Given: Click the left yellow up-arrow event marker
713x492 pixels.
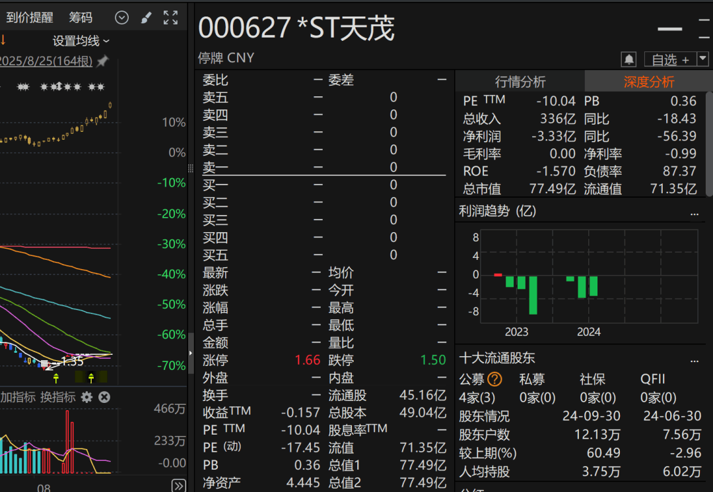Looking at the screenshot, I should click(56, 377).
